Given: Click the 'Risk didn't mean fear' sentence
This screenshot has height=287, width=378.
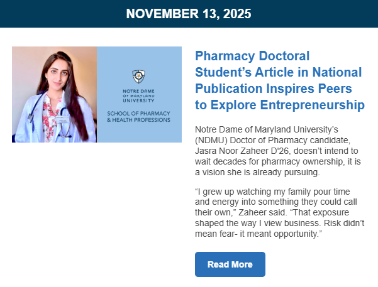Looking at the screenshot, I should (275, 229).
